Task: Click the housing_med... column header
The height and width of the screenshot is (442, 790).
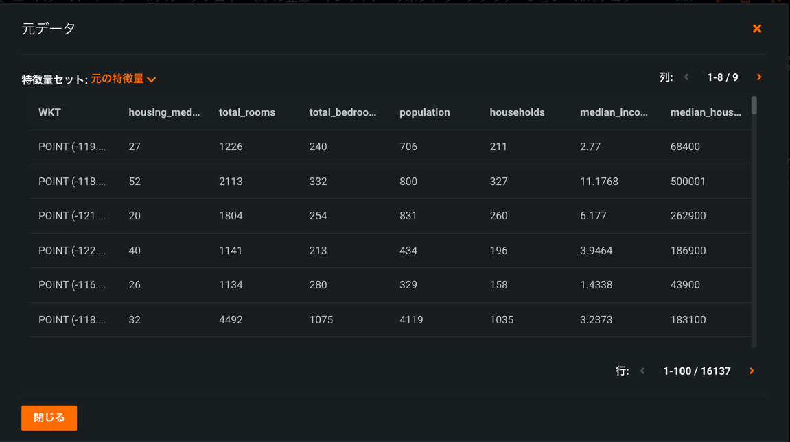Action: coord(164,112)
